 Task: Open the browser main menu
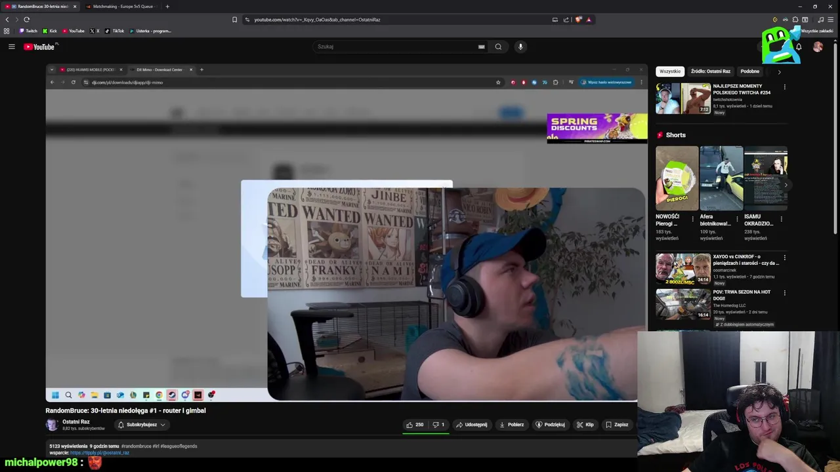tap(831, 20)
